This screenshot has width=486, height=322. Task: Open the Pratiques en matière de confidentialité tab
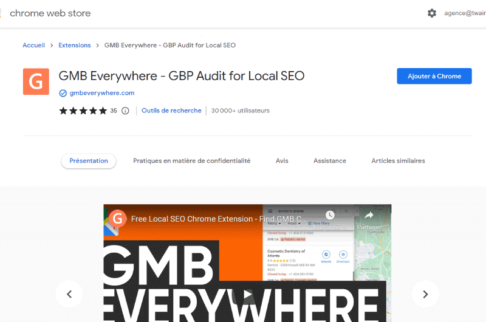(x=191, y=161)
